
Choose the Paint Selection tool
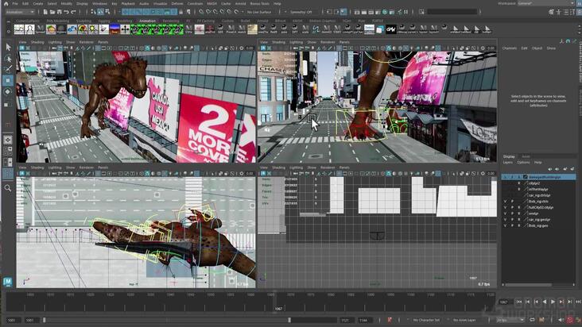8,69
